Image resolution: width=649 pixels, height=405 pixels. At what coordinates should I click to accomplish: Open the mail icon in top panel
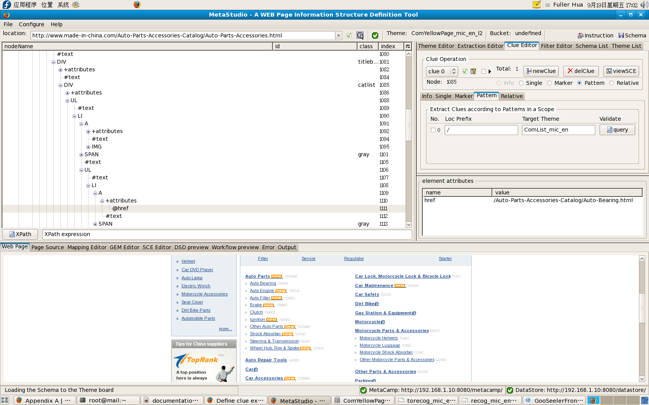76,5
